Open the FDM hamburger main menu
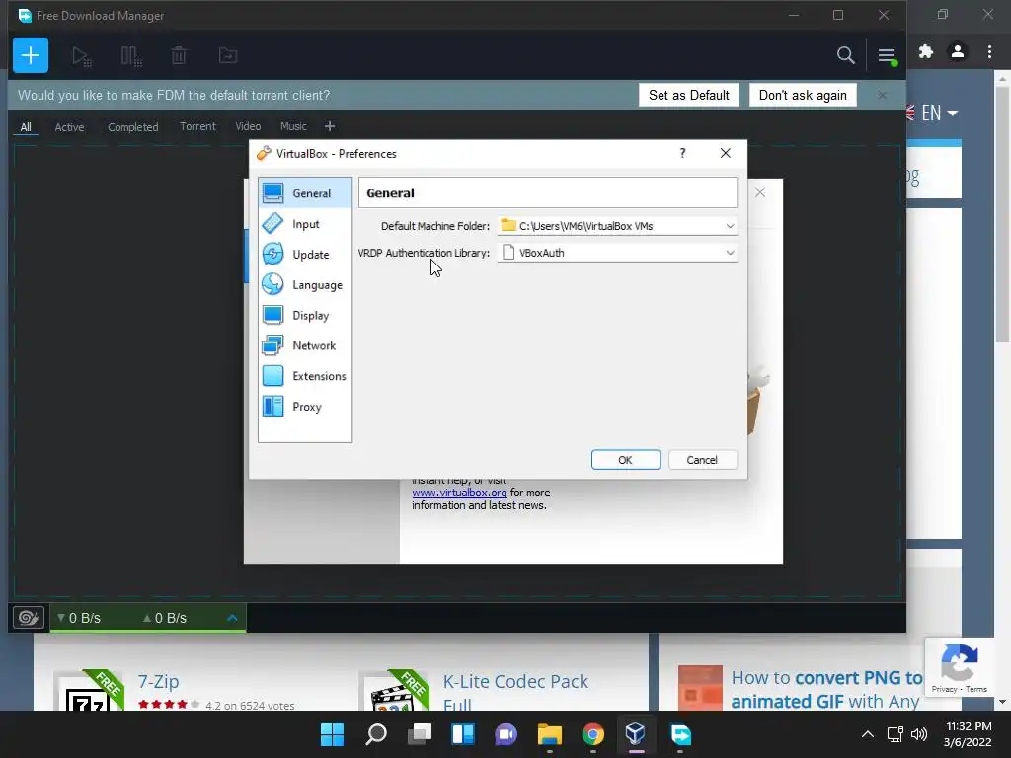Image resolution: width=1011 pixels, height=758 pixels. click(x=887, y=56)
